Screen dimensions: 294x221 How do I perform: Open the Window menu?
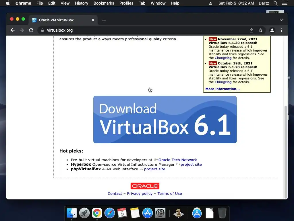pos(158,3)
